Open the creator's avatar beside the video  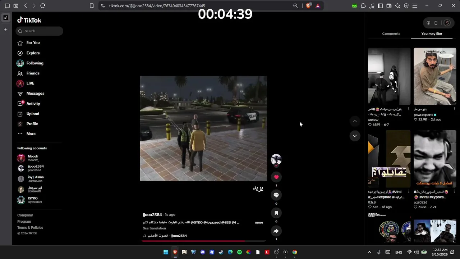click(276, 159)
